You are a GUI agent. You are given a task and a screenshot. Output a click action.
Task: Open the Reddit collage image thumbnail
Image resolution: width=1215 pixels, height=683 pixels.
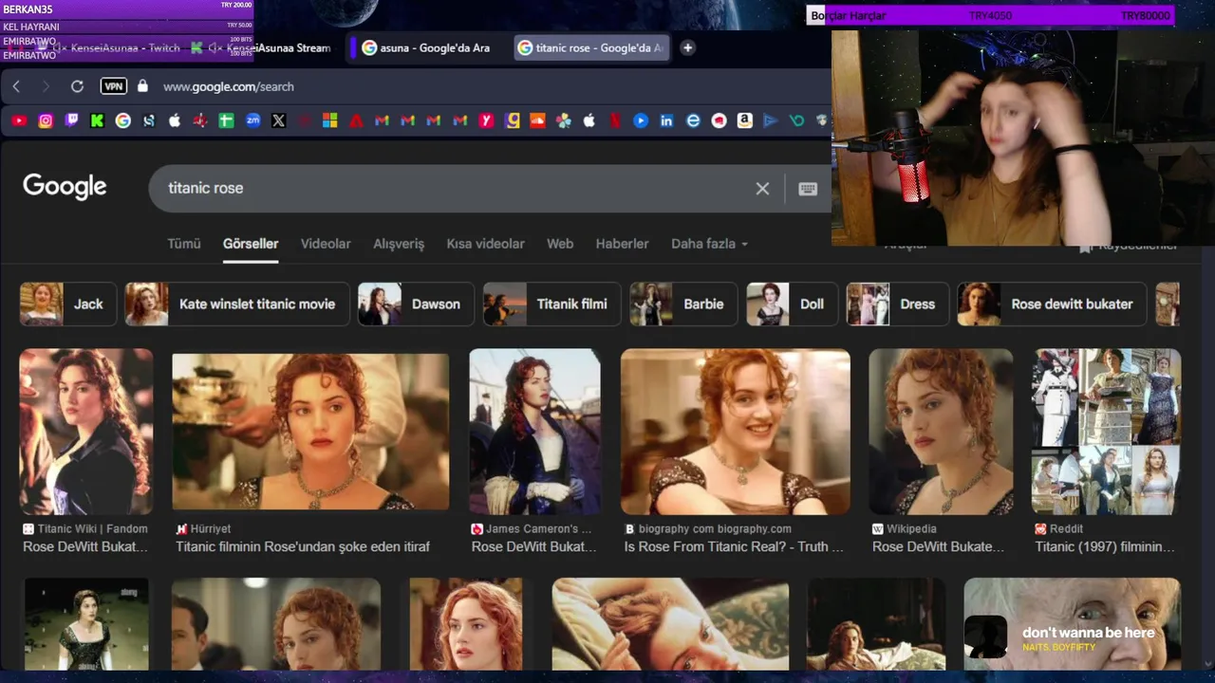tap(1106, 432)
